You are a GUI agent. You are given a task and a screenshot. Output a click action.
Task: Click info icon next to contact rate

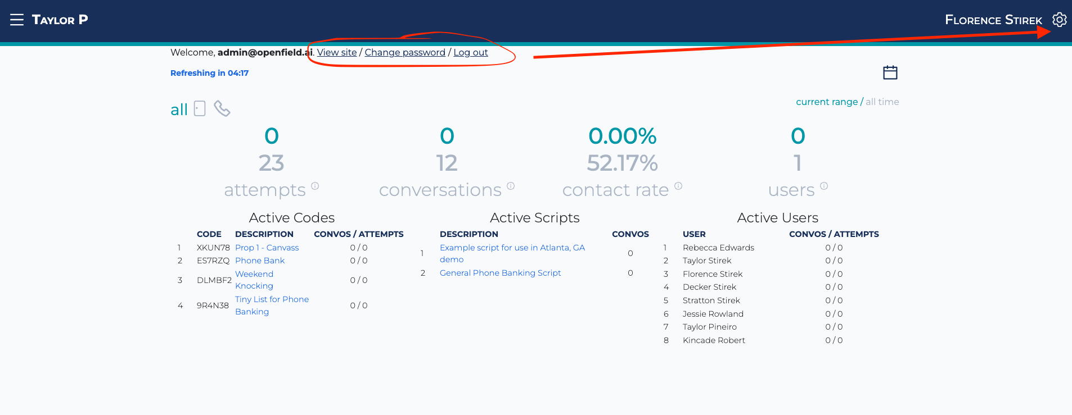(678, 186)
